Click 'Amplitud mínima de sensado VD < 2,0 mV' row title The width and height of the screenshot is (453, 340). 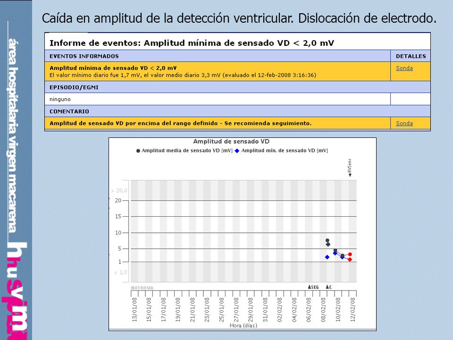113,68
